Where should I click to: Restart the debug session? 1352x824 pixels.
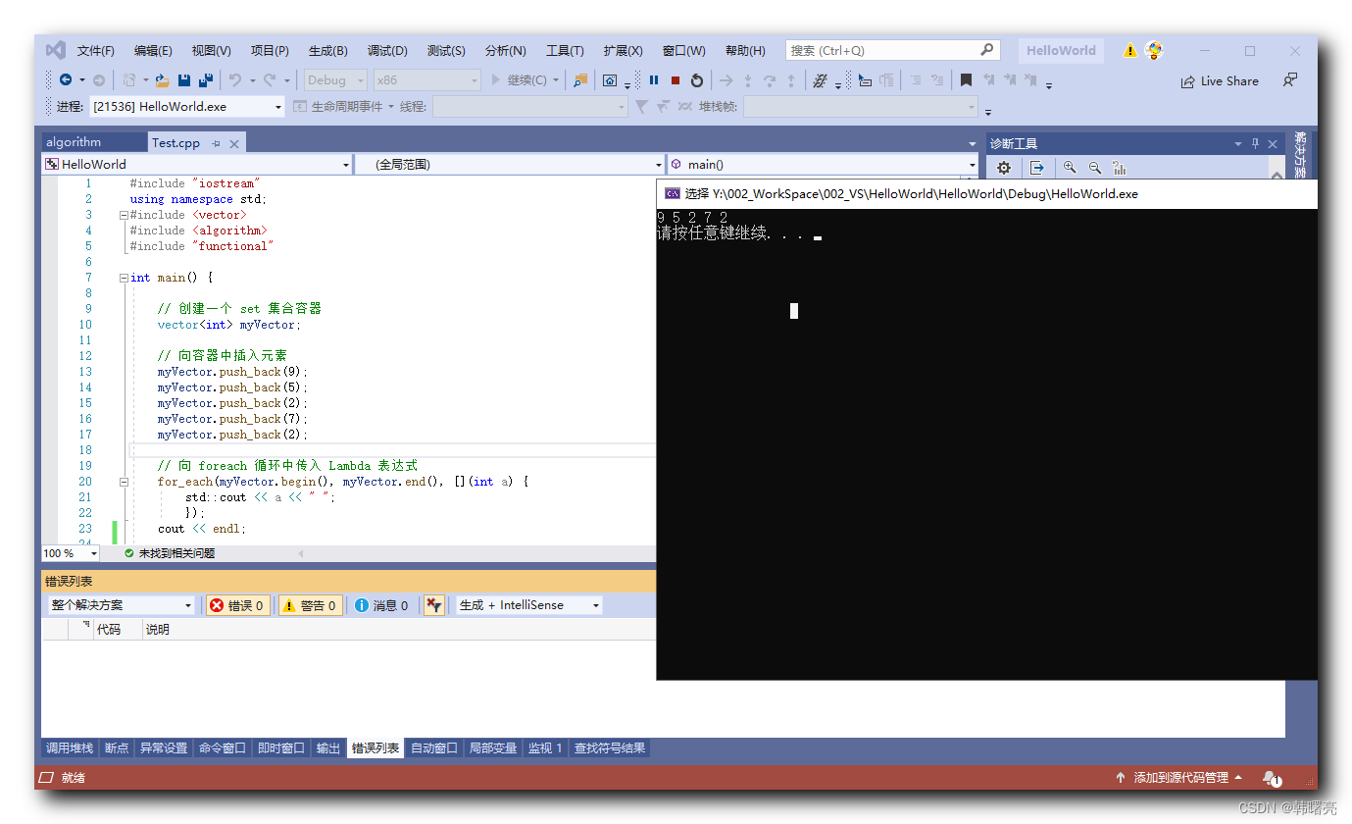[696, 80]
